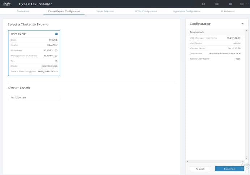Open the help question-mark icon
The height and width of the screenshot is (175, 250).
click(x=217, y=4)
